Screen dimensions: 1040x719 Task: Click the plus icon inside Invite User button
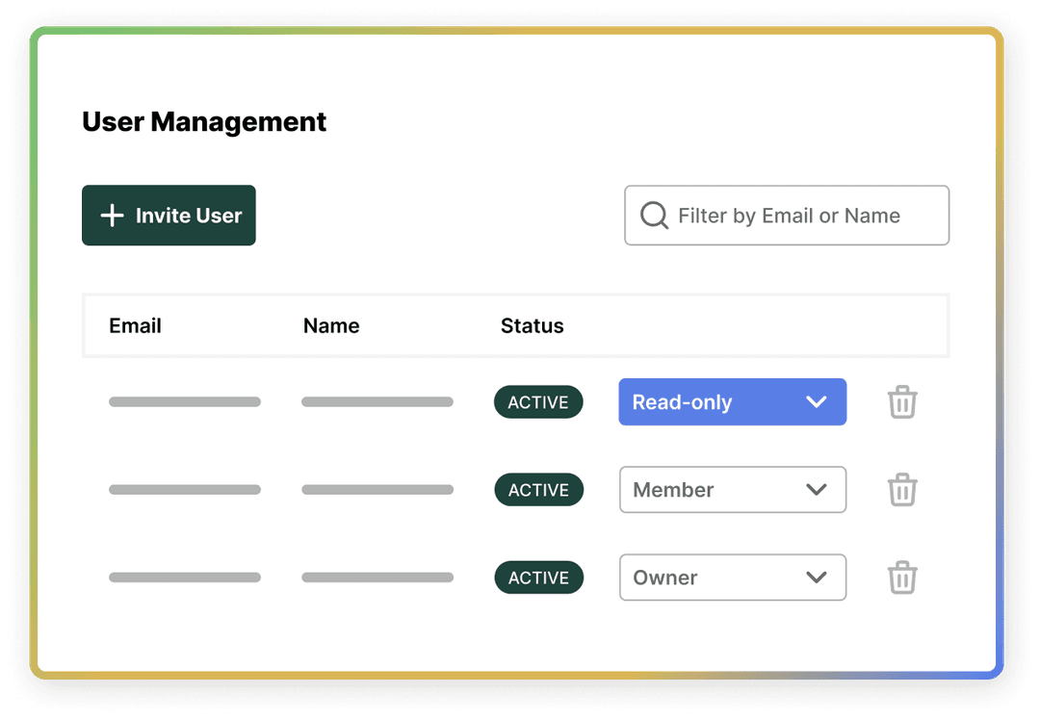[113, 215]
